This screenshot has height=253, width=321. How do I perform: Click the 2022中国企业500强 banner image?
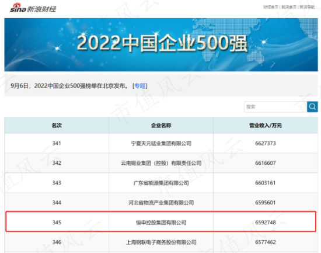161,44
